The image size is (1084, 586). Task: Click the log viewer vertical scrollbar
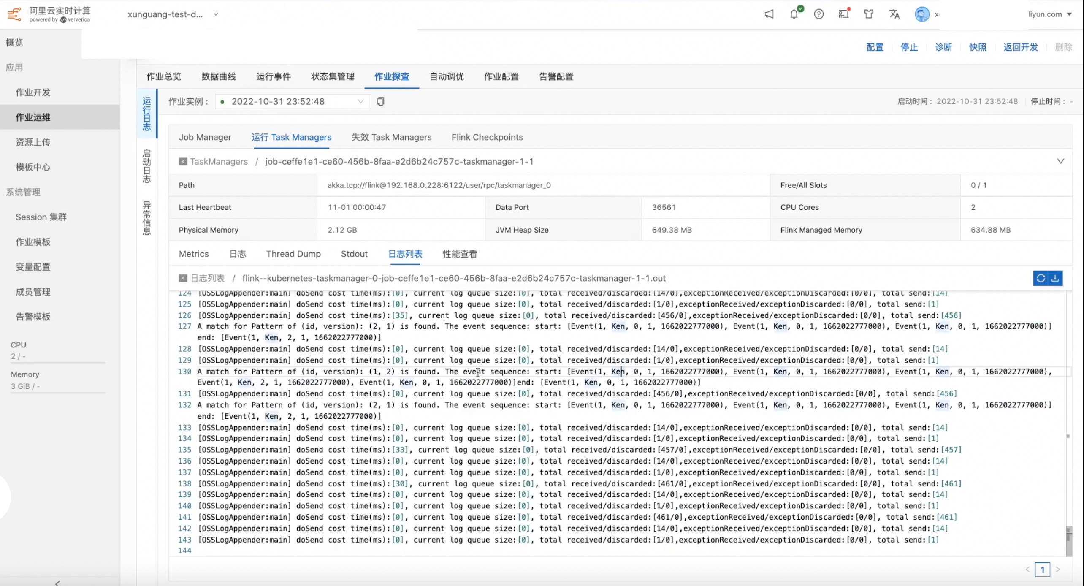click(1069, 541)
